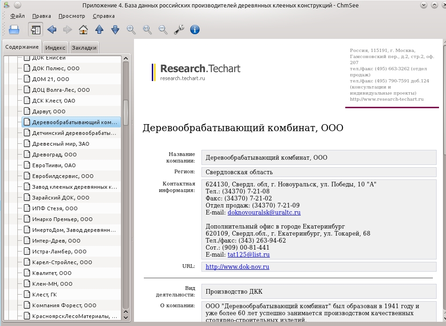Open ДОЦ Волга-Лес, ООО page
This screenshot has height=326, width=446.
61,90
